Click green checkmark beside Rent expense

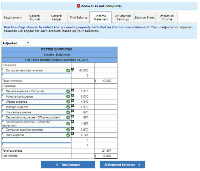(68, 135)
